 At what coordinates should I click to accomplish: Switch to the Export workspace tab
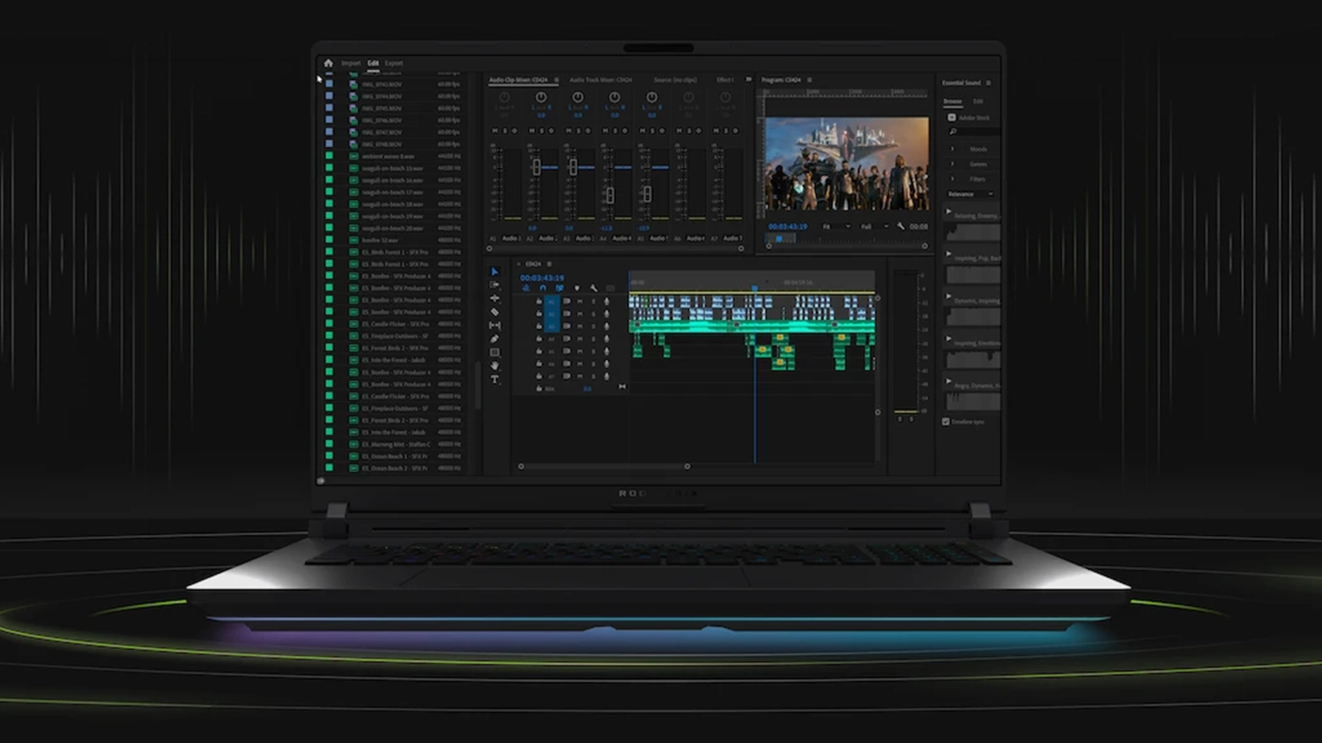(393, 63)
